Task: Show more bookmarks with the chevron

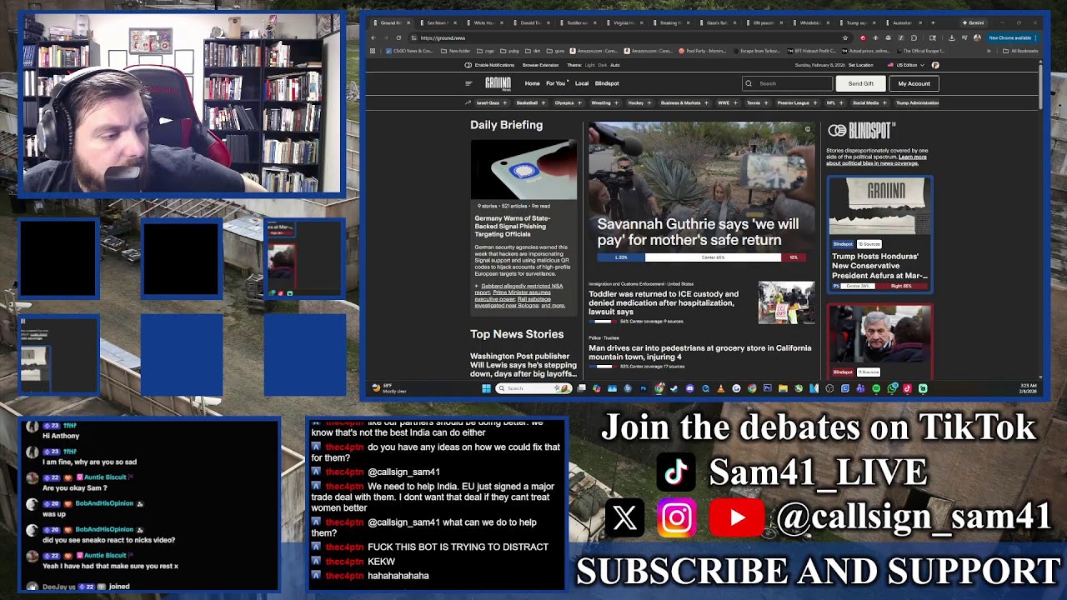Action: [x=989, y=51]
